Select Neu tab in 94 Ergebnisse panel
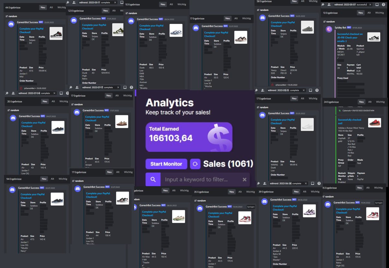Screen dimensions: 389x268 pyautogui.click(x=44, y=179)
